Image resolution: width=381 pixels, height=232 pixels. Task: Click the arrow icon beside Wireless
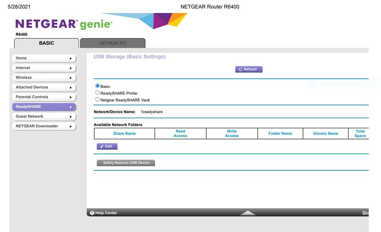[x=71, y=78]
